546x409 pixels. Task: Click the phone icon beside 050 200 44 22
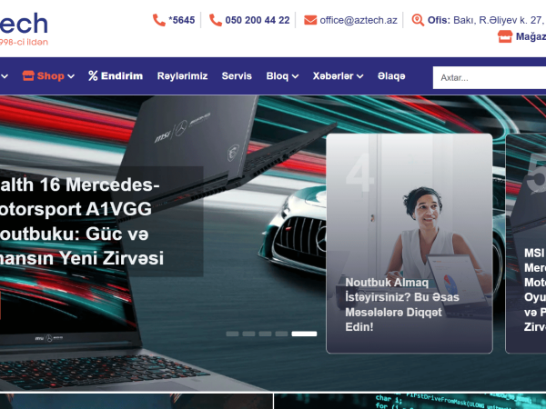pos(216,20)
